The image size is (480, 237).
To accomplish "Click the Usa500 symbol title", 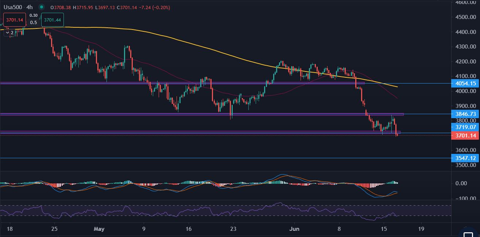I will 13,7.
